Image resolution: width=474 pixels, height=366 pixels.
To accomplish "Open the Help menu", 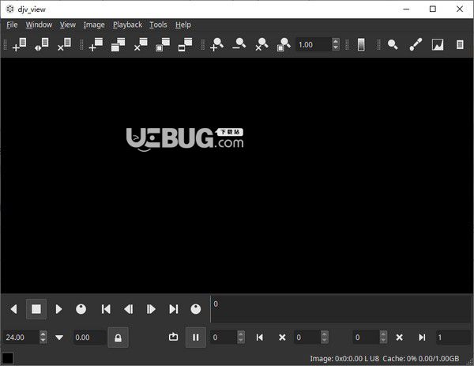I will point(183,25).
